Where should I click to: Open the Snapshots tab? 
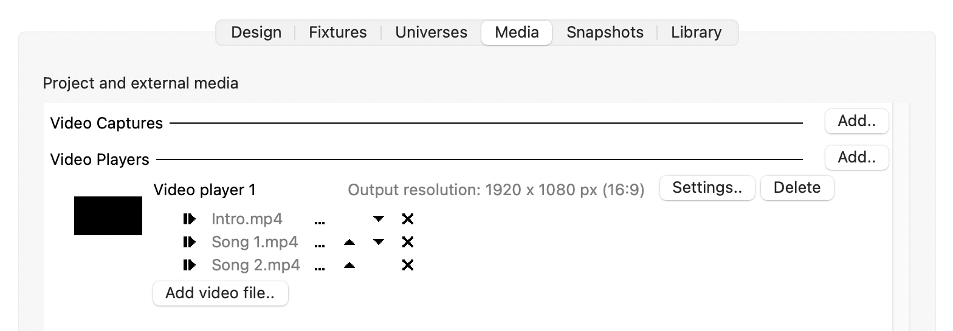[x=605, y=32]
